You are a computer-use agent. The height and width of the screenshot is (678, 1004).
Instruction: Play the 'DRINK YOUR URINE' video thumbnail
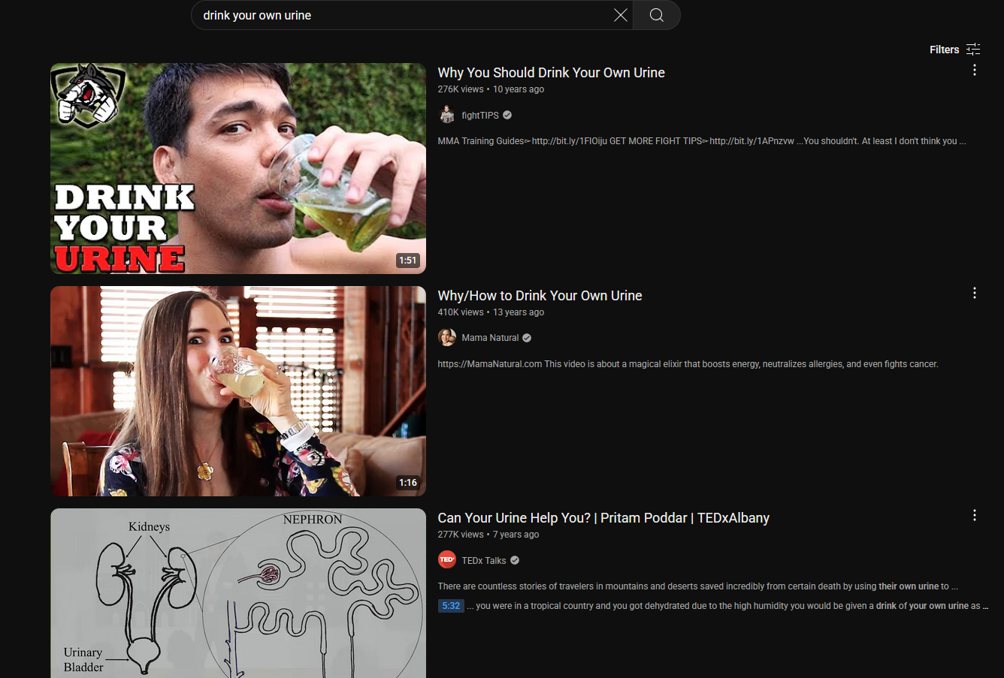click(x=238, y=168)
